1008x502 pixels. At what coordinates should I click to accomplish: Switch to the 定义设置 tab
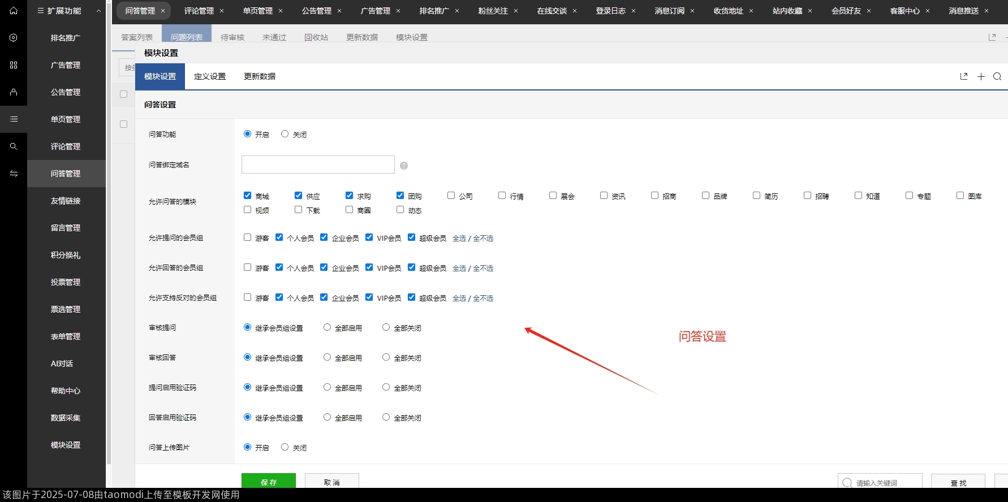pos(210,76)
